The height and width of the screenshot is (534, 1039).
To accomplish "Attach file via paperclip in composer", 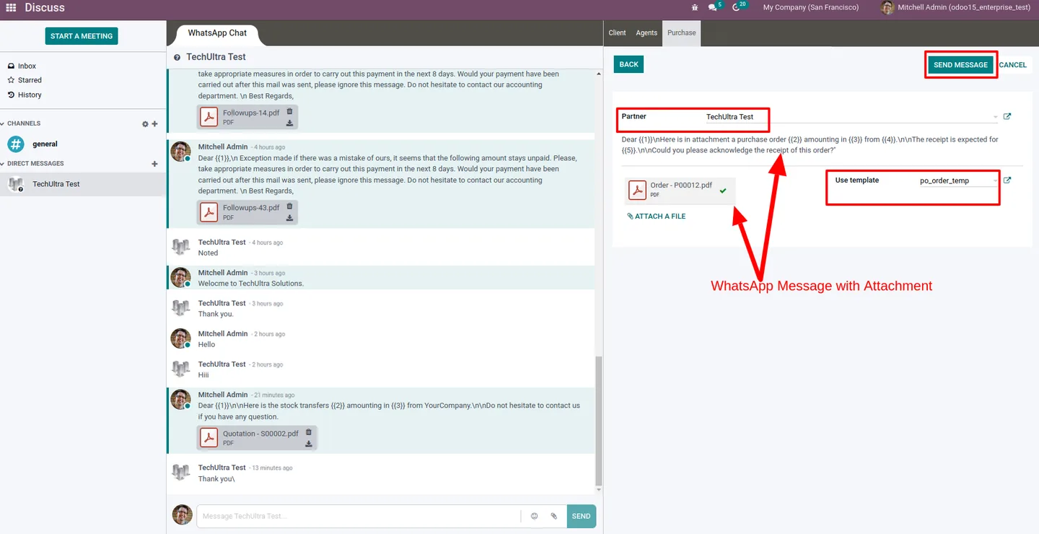I will (553, 516).
